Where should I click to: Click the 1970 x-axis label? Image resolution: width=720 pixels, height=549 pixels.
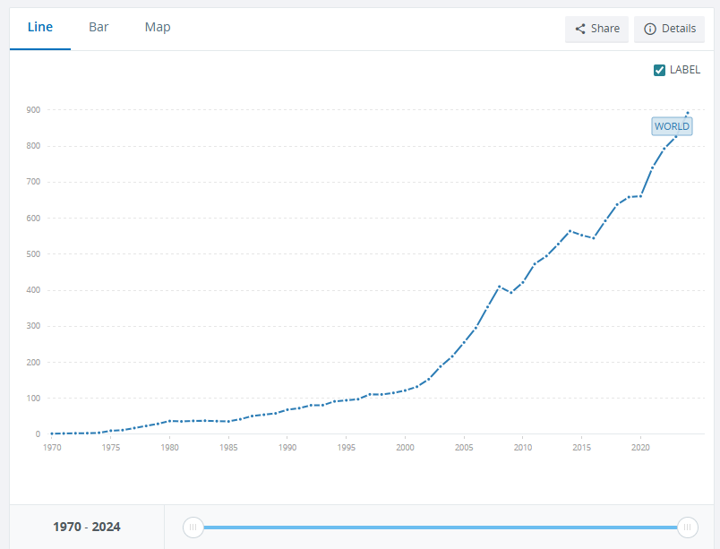[x=52, y=448]
